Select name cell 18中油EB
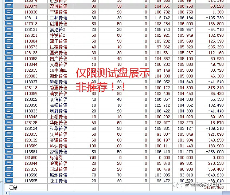Viewport: 230px width, 195px height. coord(58,70)
